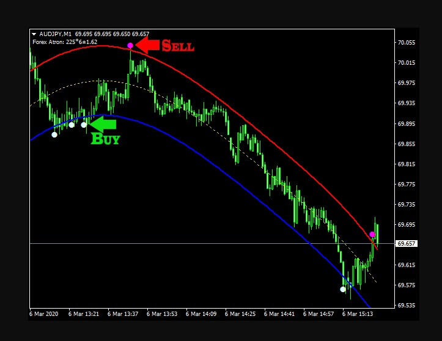Click the 69.735 price axis label
The width and height of the screenshot is (442, 341).
click(x=406, y=204)
